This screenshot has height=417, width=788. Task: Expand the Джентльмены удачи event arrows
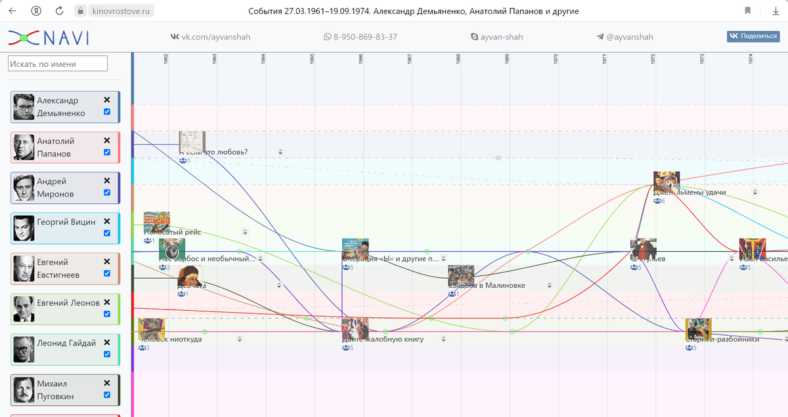(755, 193)
